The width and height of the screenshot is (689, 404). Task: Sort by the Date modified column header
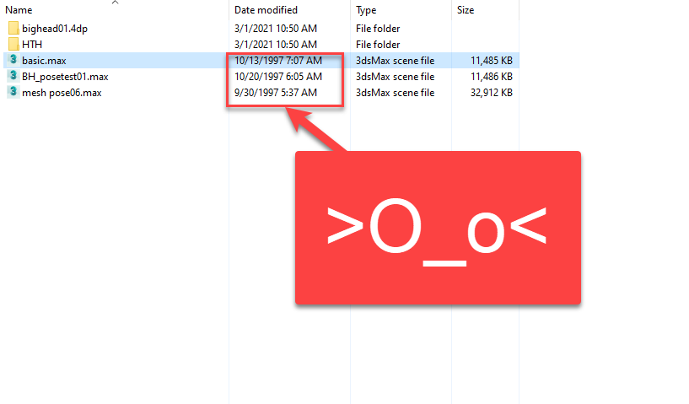[x=266, y=10]
